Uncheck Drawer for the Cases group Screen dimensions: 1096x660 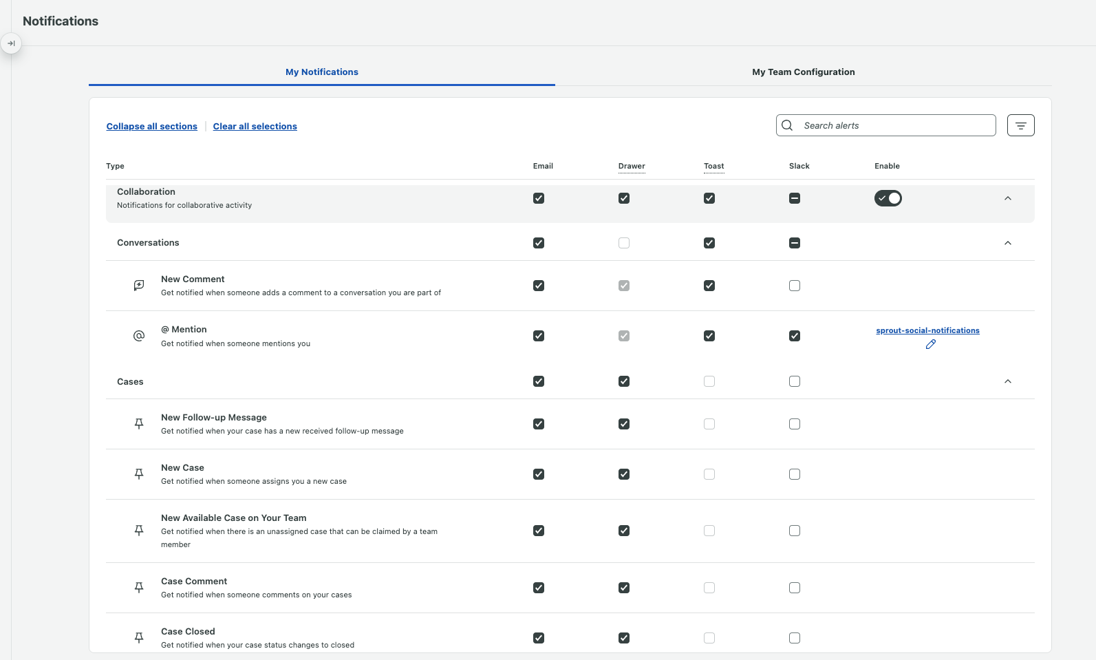(x=624, y=381)
